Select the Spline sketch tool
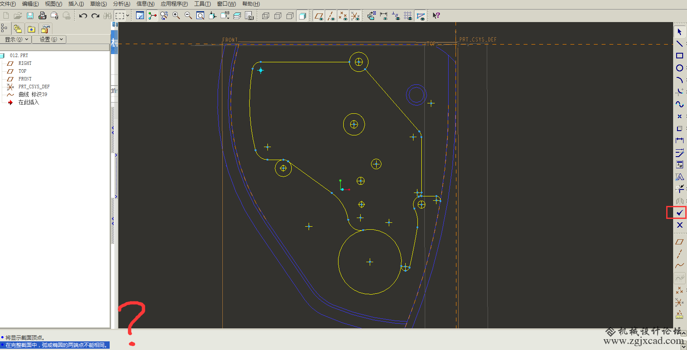This screenshot has width=687, height=350. 679,104
